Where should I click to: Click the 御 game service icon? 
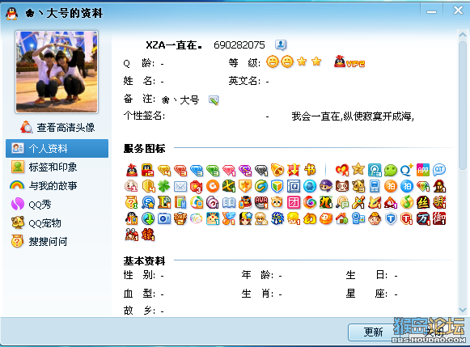tap(439, 218)
